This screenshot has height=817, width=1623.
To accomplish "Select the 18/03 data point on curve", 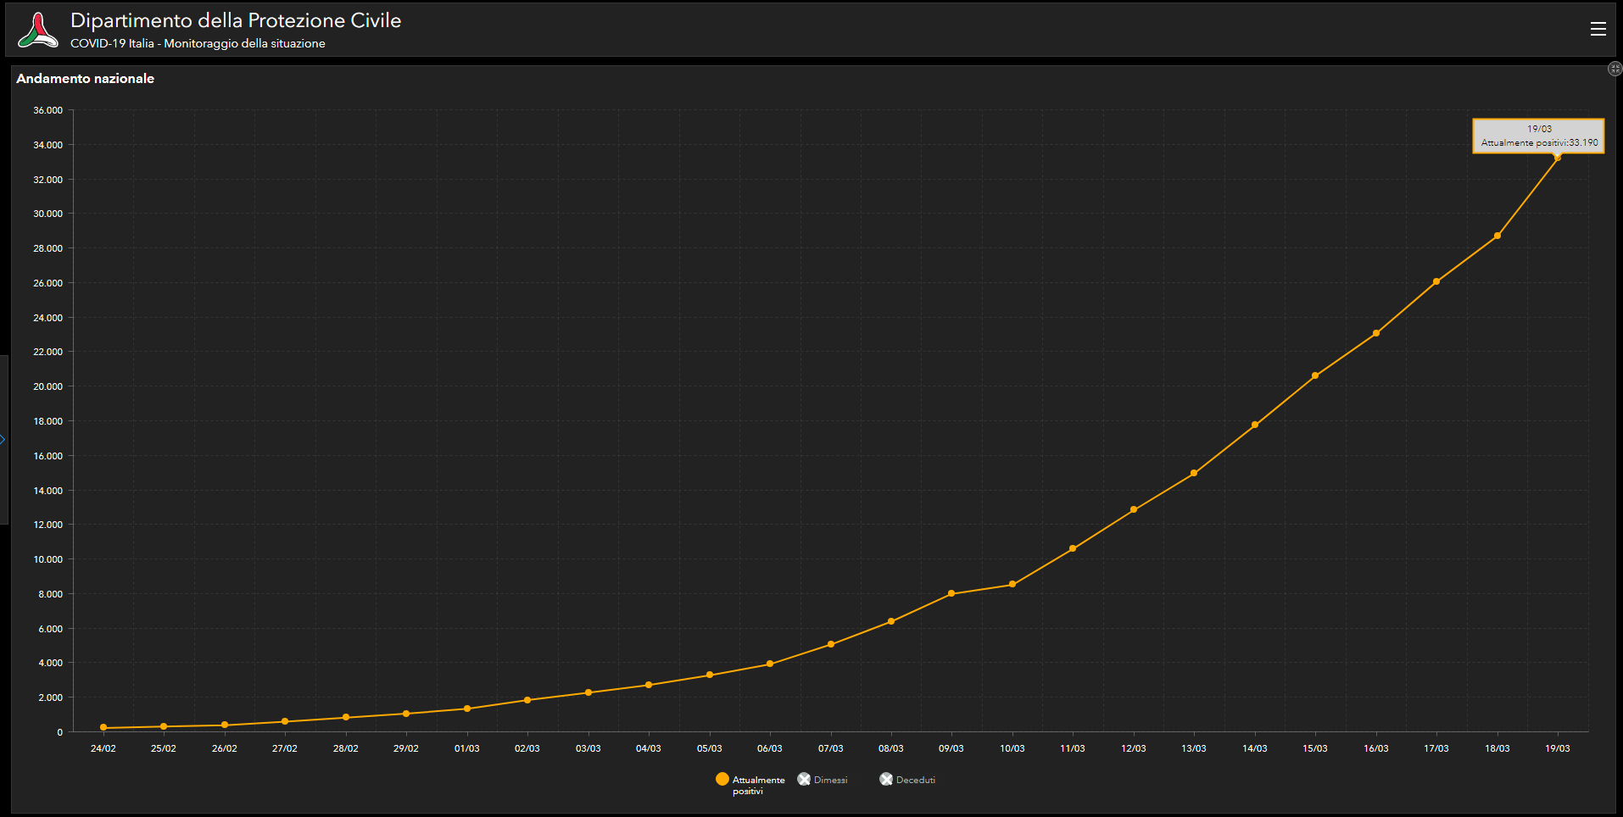I will [x=1498, y=236].
